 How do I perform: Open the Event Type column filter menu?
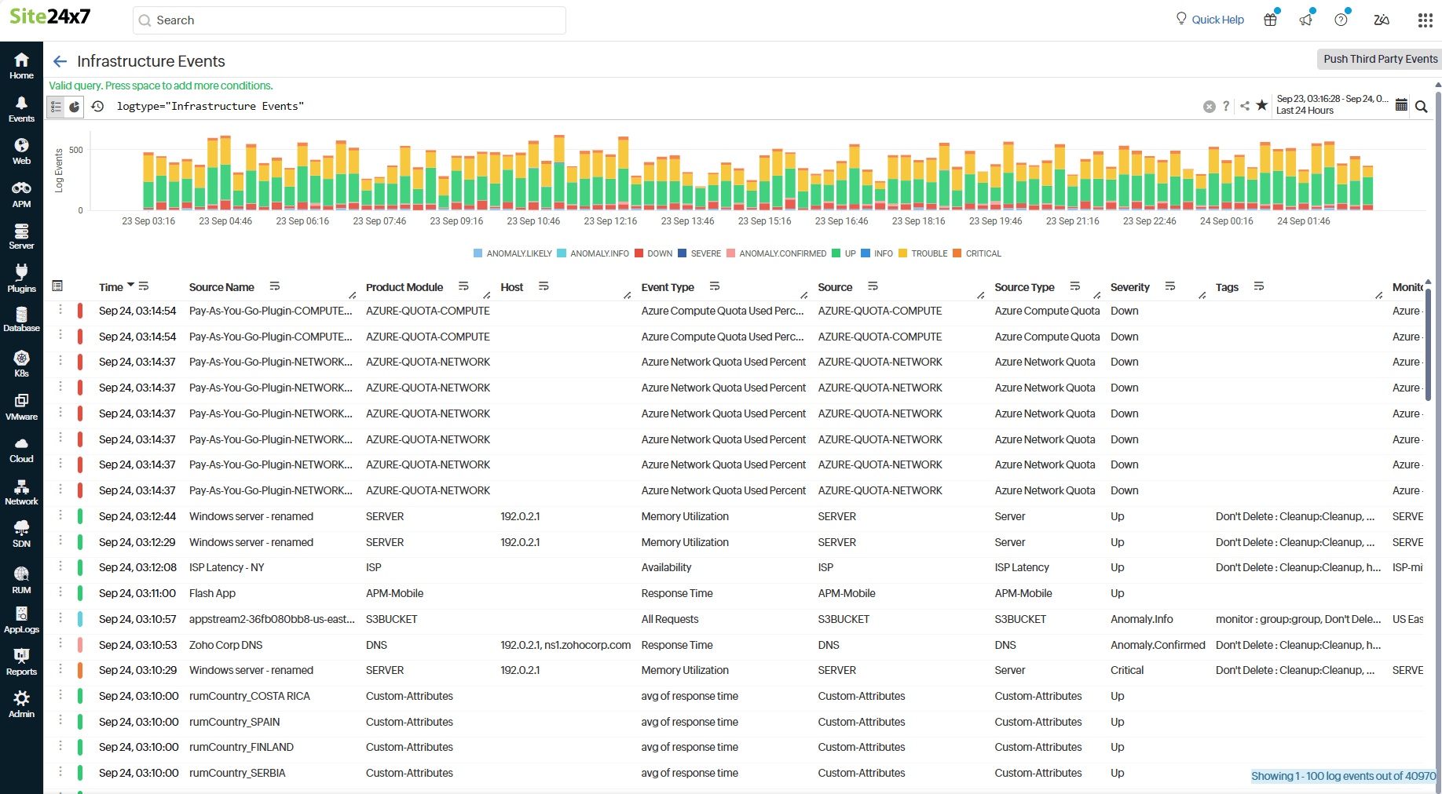(x=715, y=286)
